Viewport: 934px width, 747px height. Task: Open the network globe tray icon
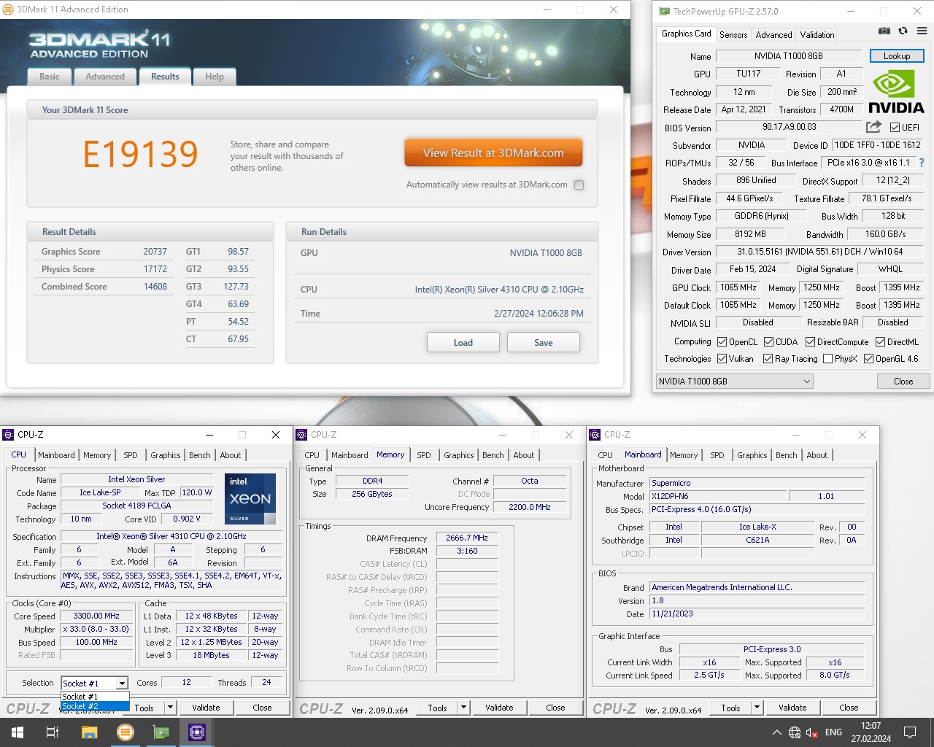coord(795,732)
